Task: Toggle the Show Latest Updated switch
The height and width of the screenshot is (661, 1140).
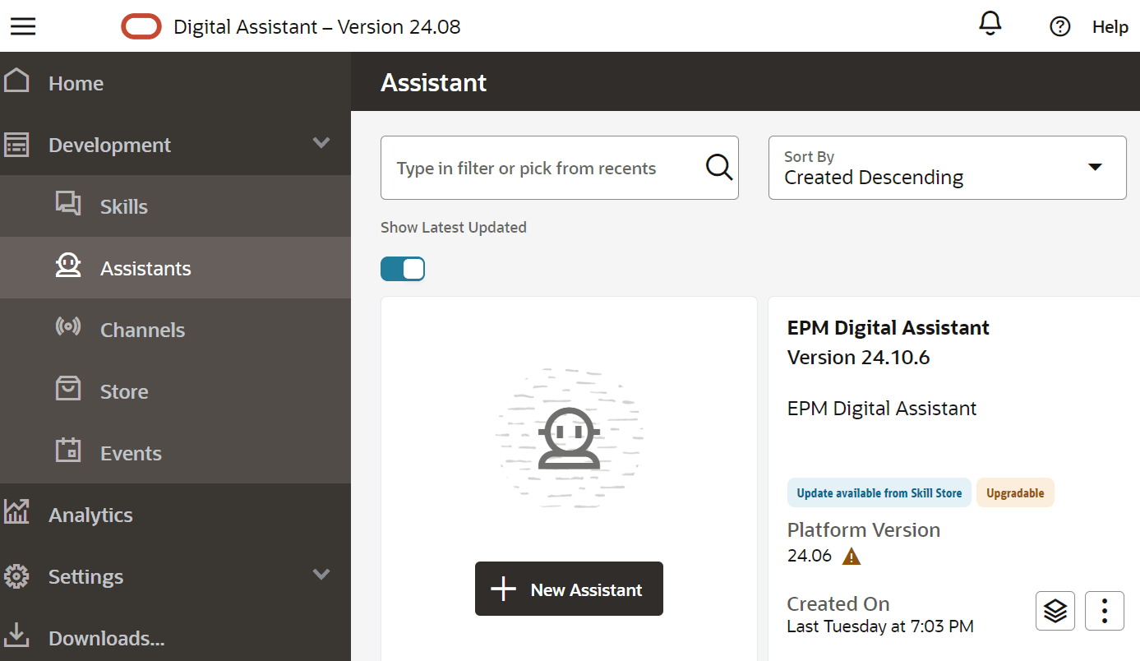Action: pos(403,269)
